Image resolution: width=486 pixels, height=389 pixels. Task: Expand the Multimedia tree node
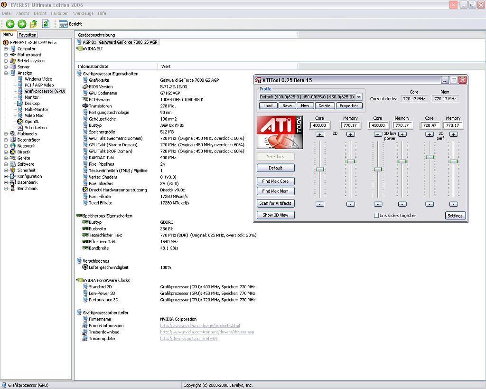[x=6, y=134]
